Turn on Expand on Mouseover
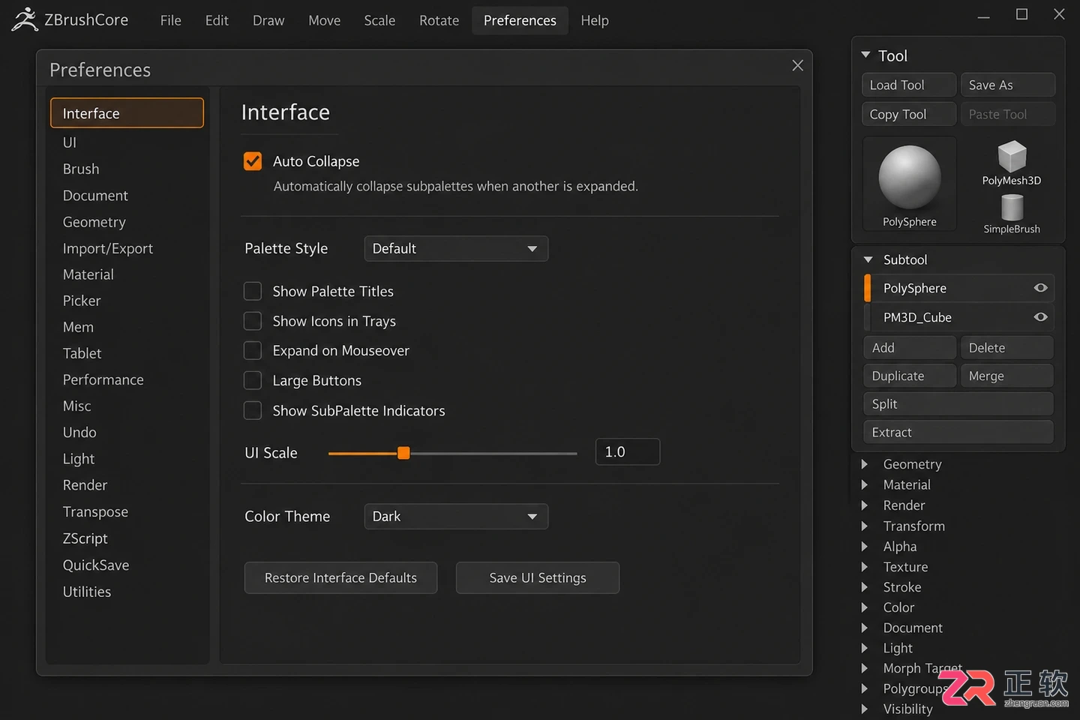This screenshot has width=1080, height=720. (253, 350)
